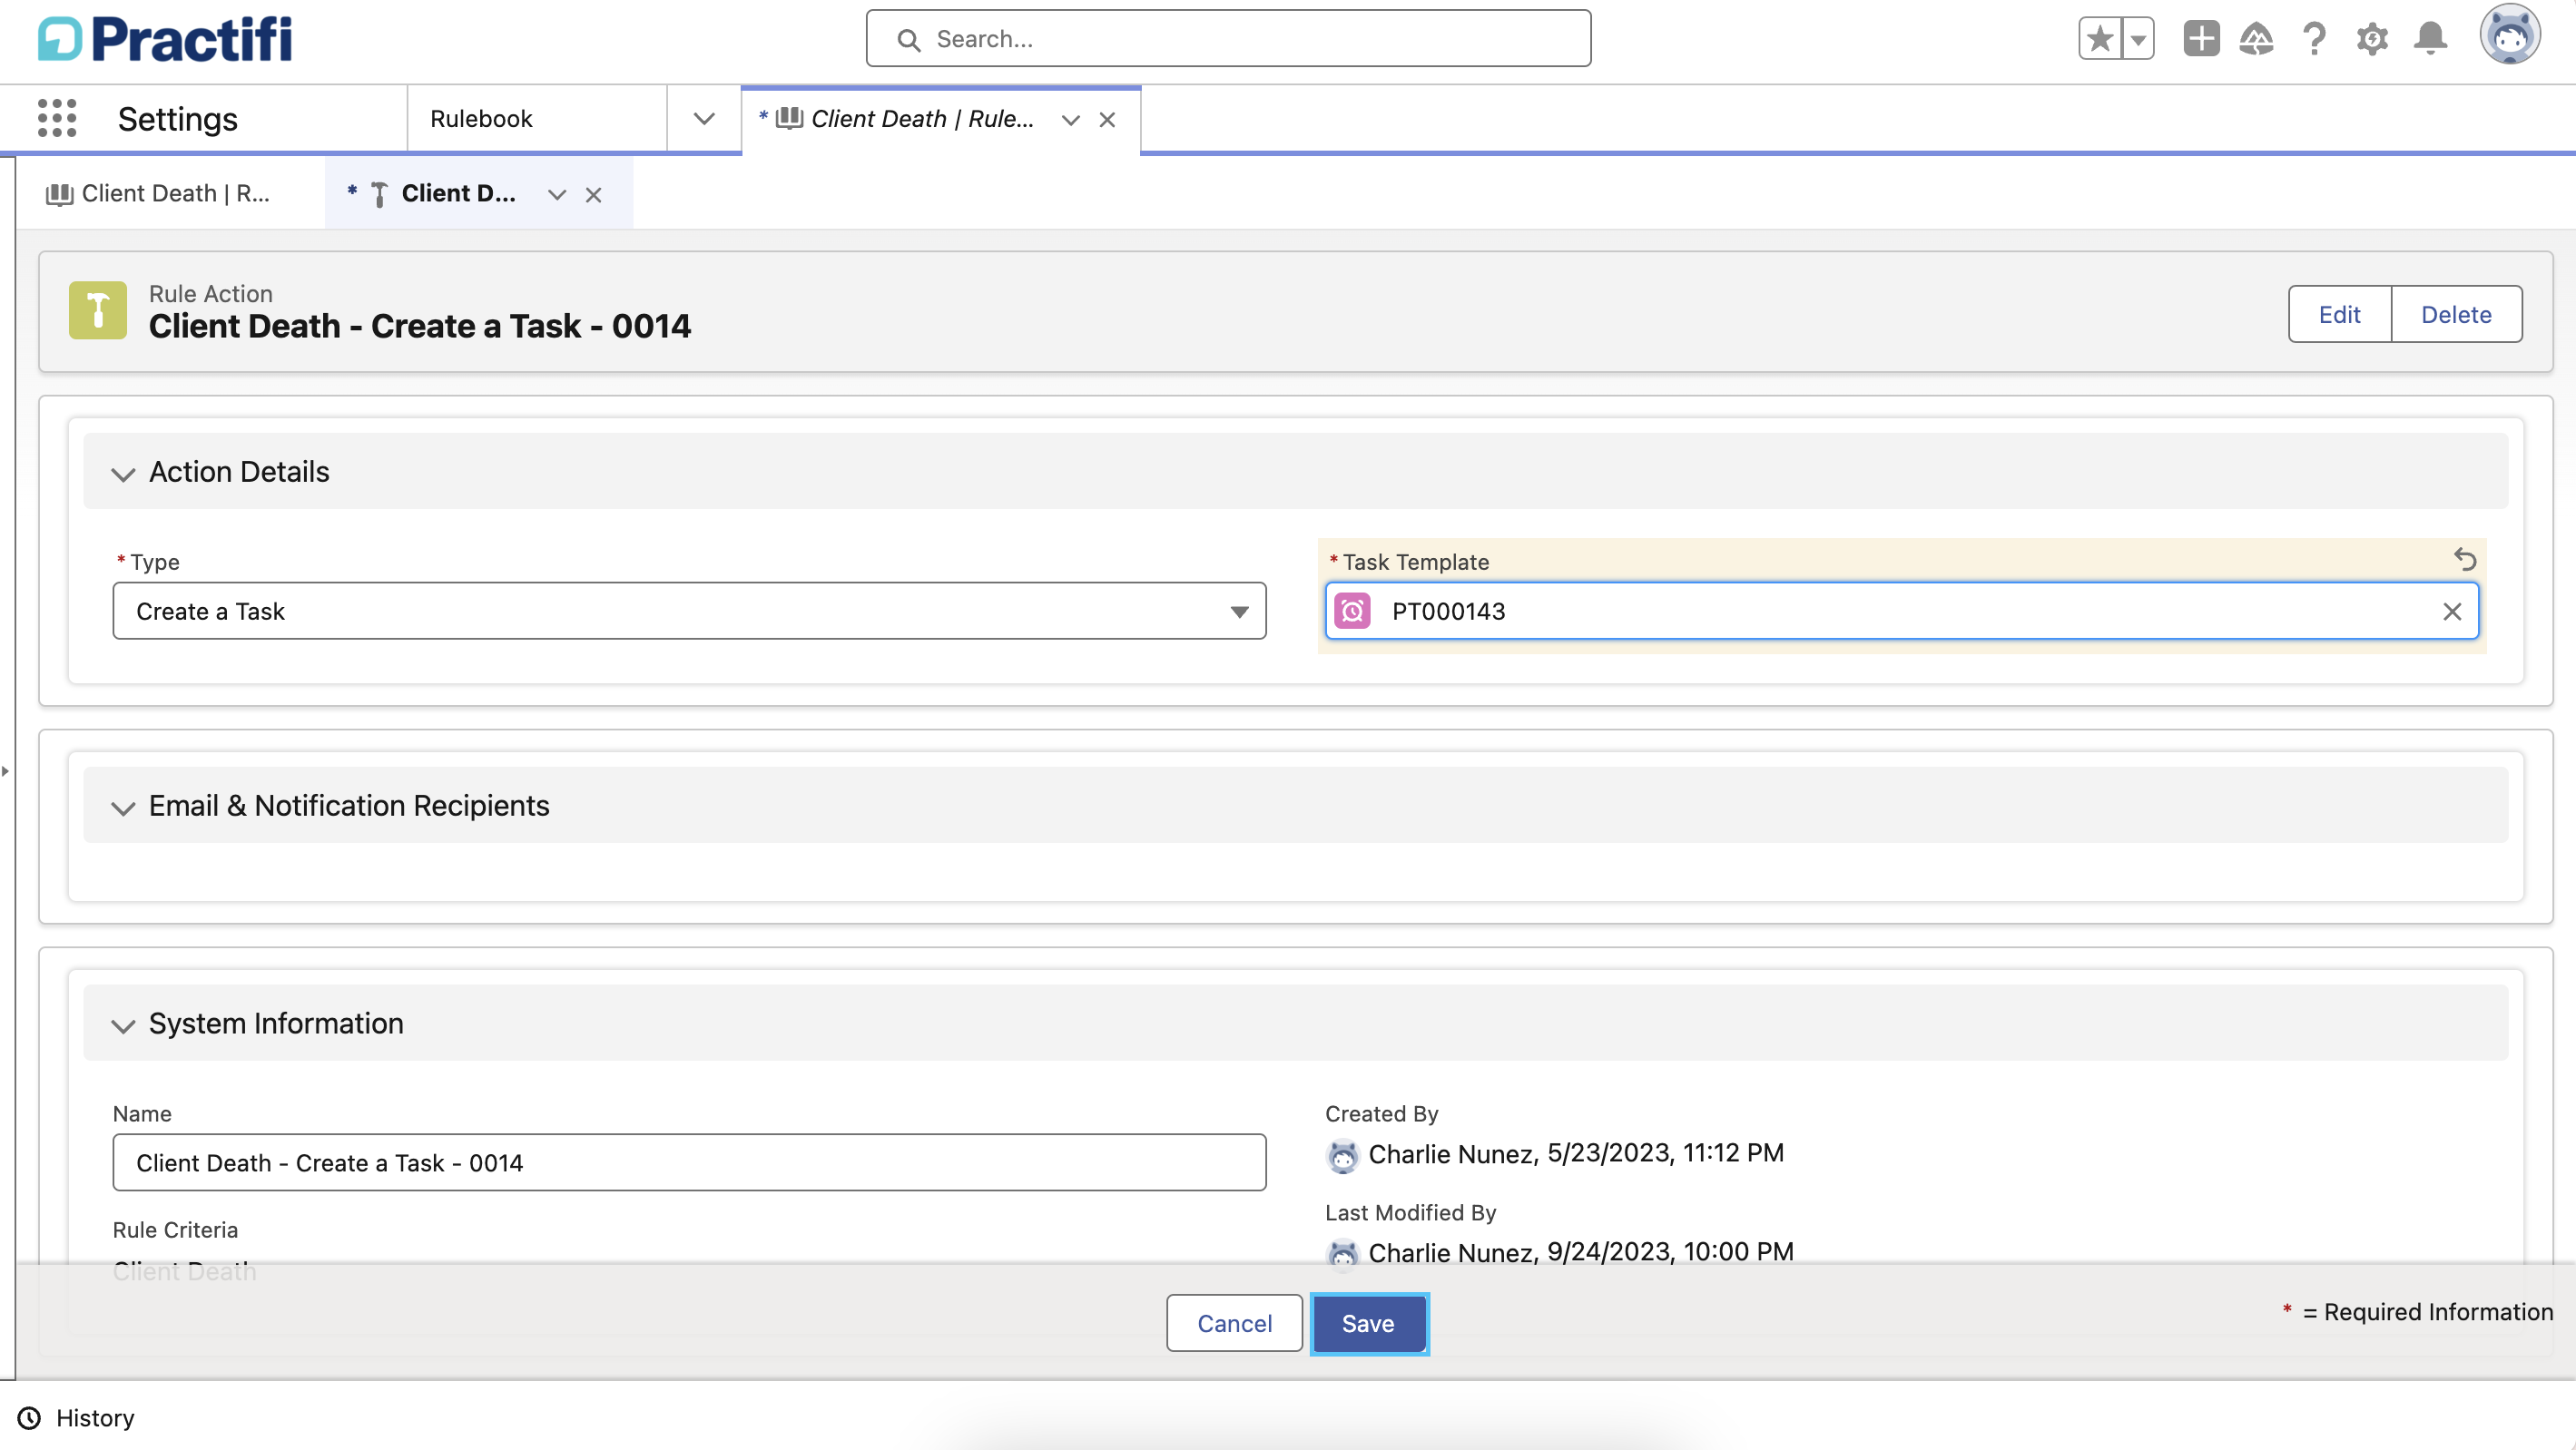Image resolution: width=2576 pixels, height=1450 pixels.
Task: Open the App Launcher grid icon
Action: click(57, 118)
